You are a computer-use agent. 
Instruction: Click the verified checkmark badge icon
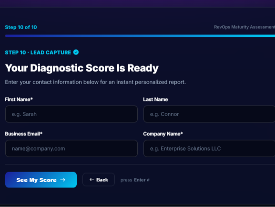click(76, 52)
